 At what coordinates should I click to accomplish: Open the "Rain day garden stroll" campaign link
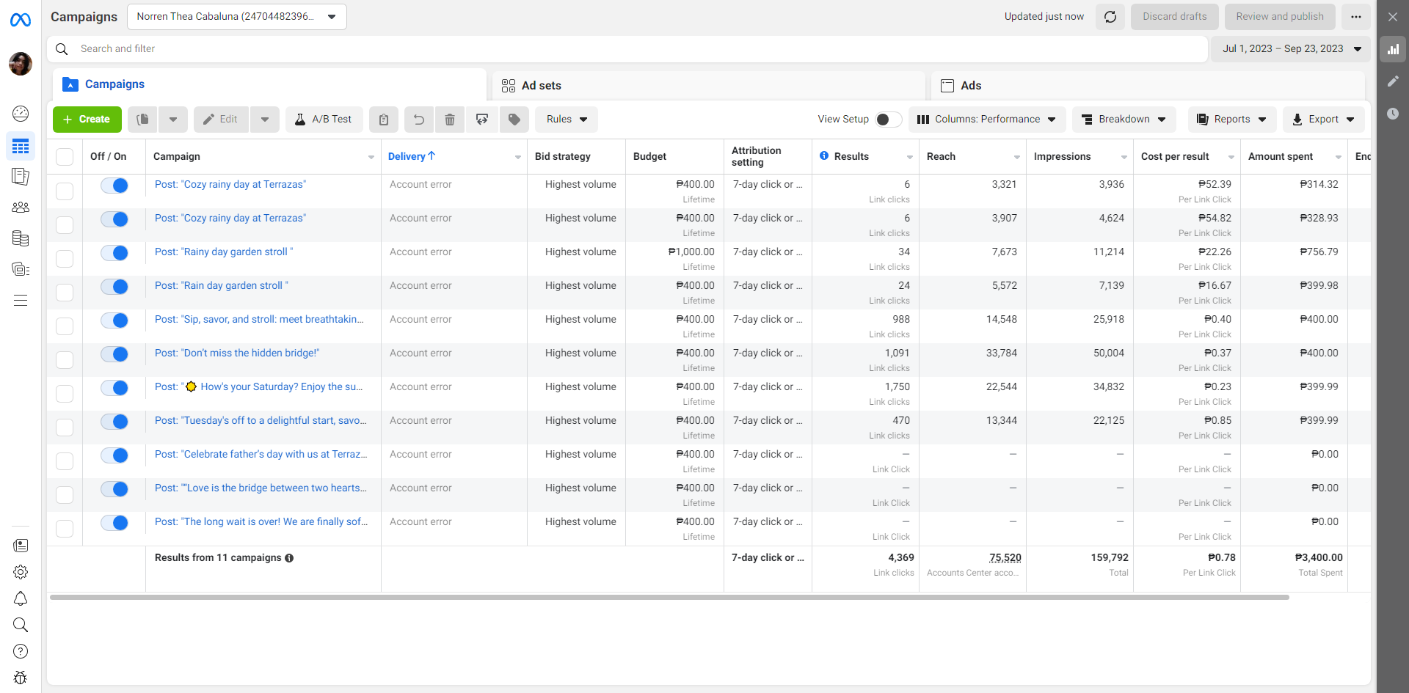point(222,285)
